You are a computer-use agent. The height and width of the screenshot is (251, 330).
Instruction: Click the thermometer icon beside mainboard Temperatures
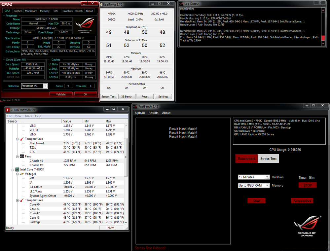(22, 139)
